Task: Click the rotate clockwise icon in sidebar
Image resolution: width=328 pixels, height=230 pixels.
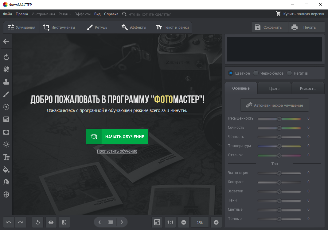Action: (6, 57)
